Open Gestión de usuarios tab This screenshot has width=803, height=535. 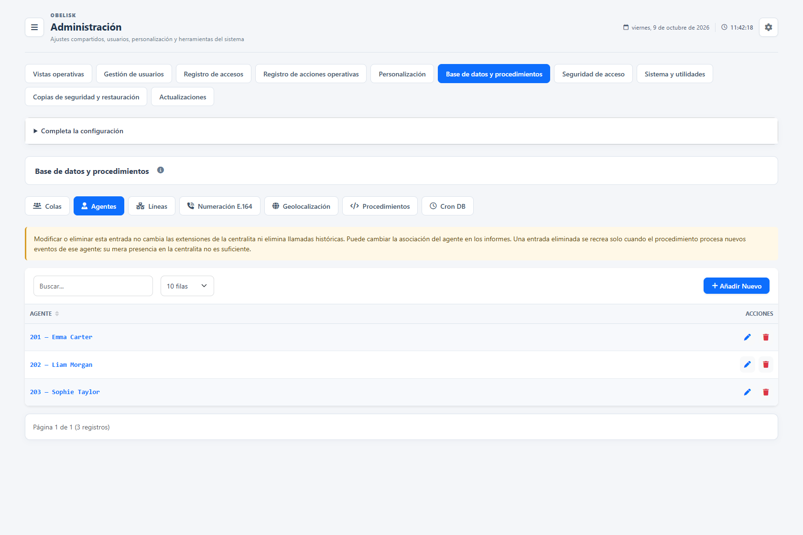134,74
